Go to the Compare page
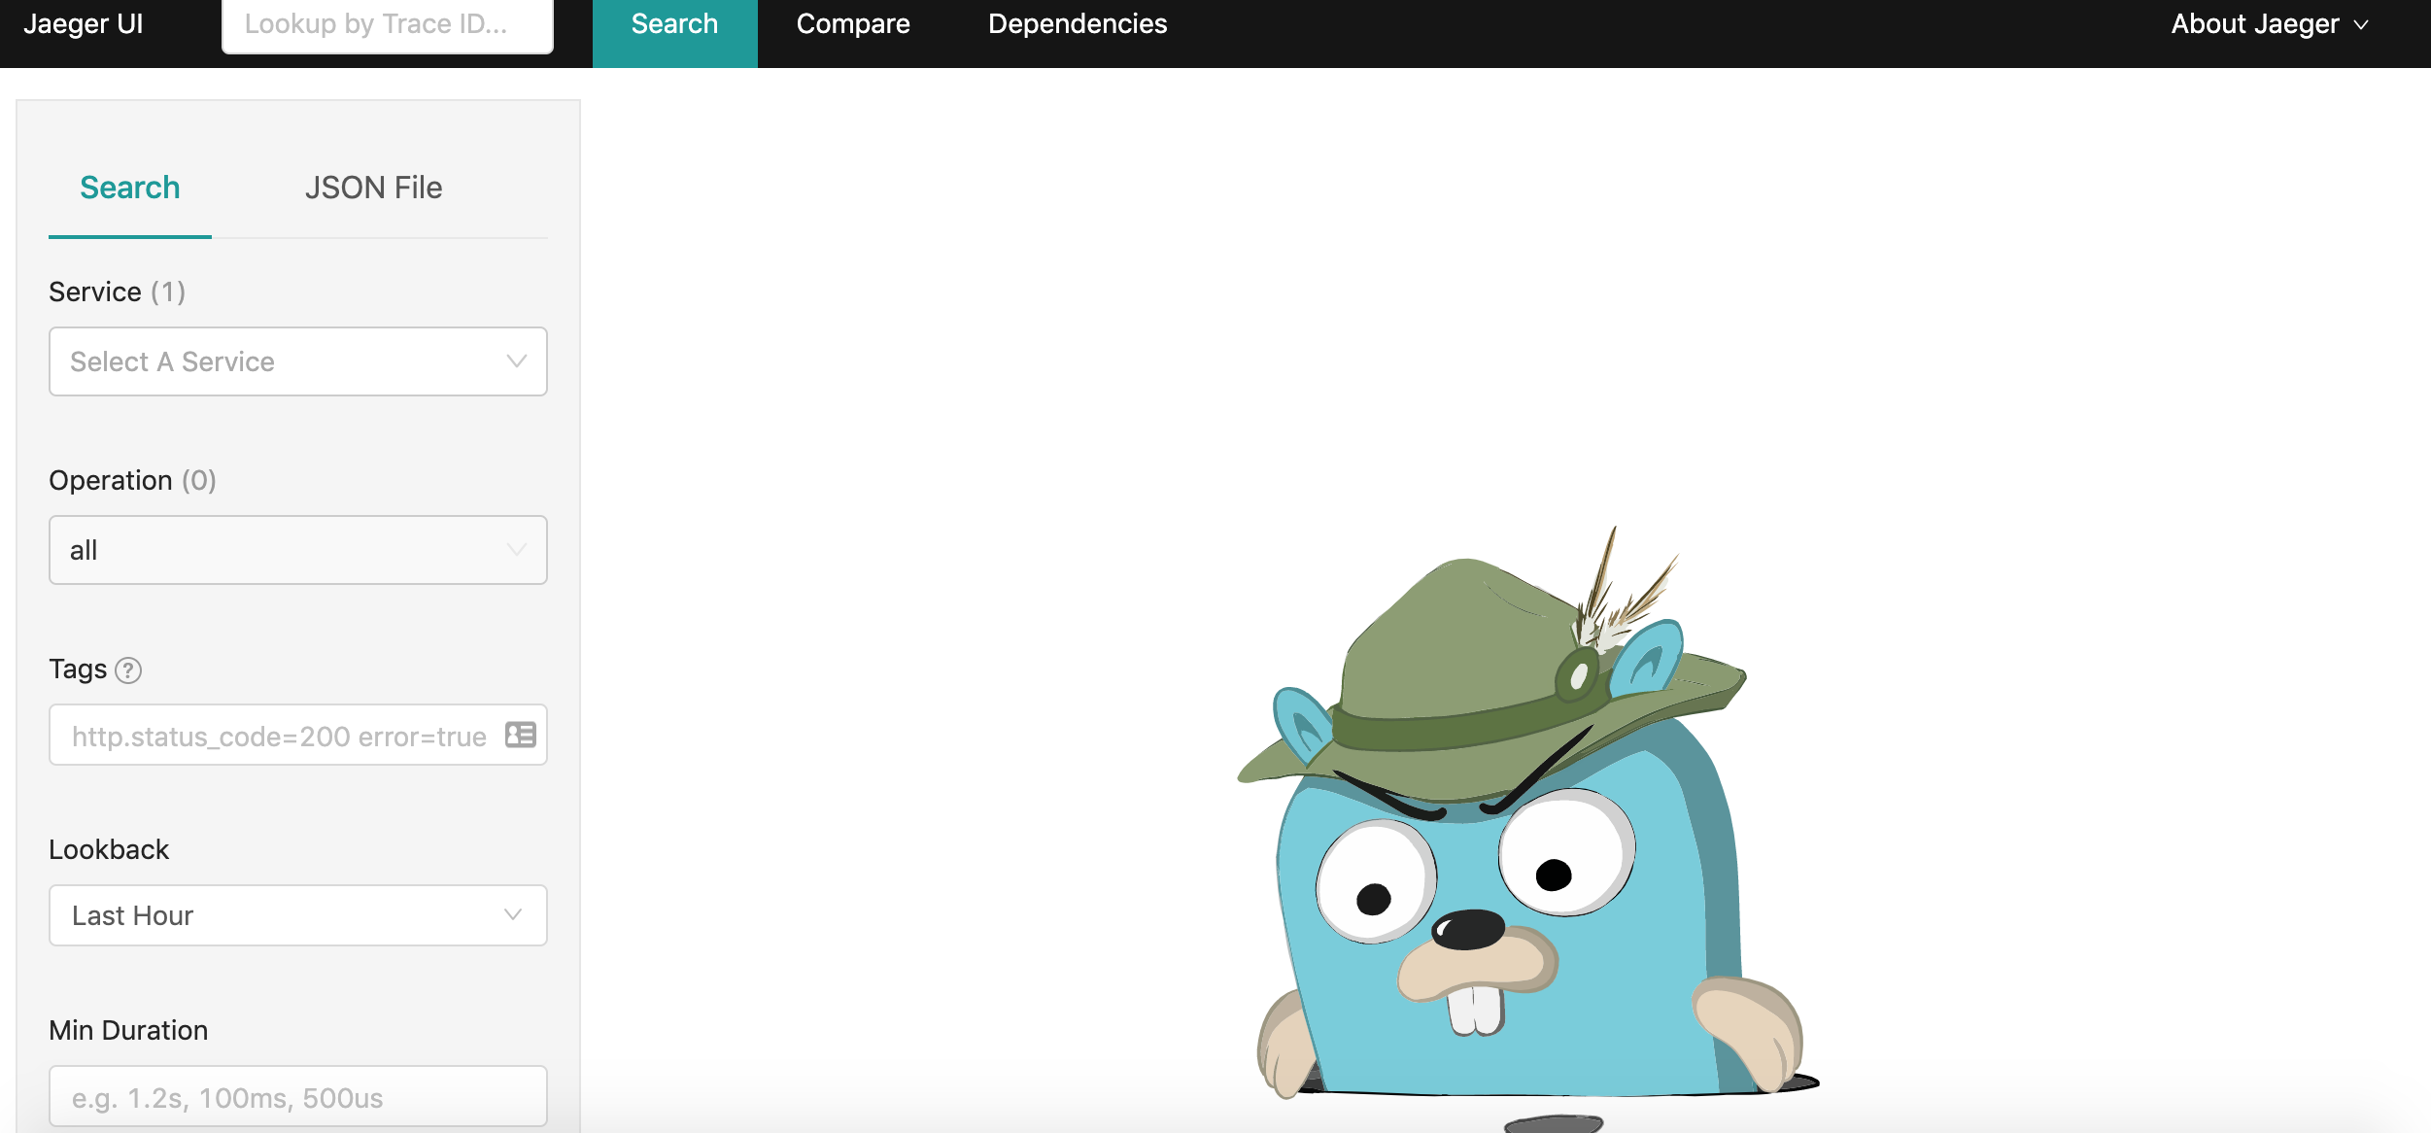This screenshot has height=1133, width=2431. click(853, 25)
